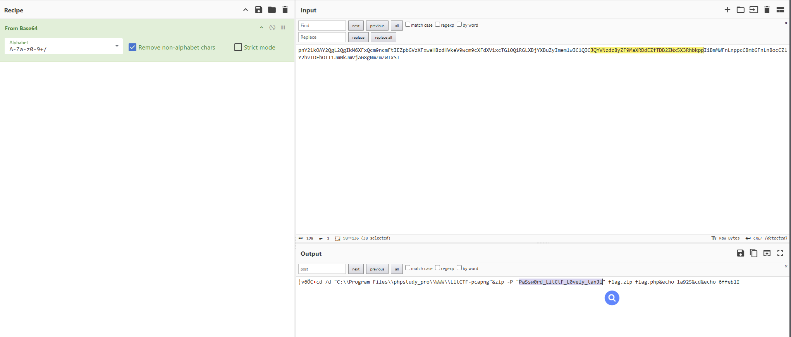
Task: Click 'phpstudy_pro' path in the output
Action: point(411,282)
